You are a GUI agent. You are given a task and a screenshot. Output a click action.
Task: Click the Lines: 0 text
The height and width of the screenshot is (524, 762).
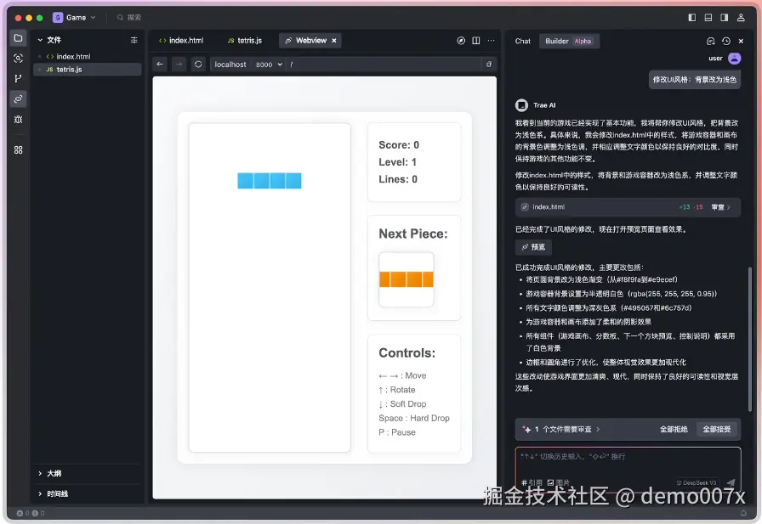tap(398, 179)
